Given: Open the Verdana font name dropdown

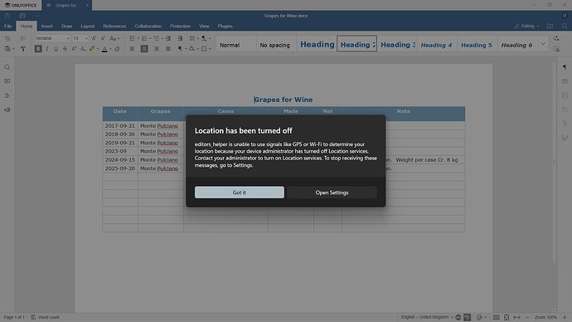Looking at the screenshot, I should (x=68, y=38).
